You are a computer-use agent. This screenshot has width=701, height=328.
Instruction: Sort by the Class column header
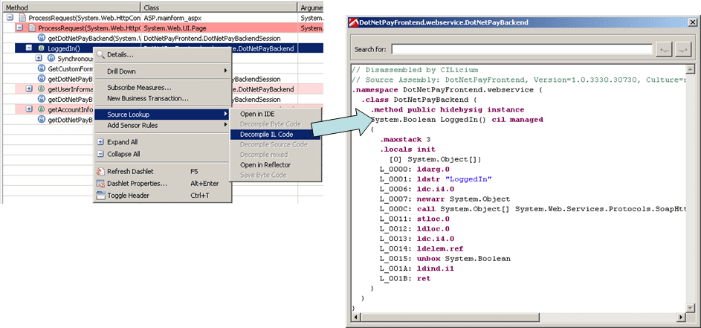point(219,7)
